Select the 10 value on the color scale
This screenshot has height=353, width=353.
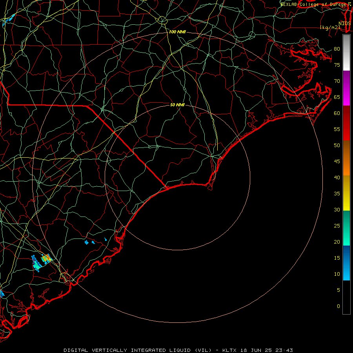[337, 274]
